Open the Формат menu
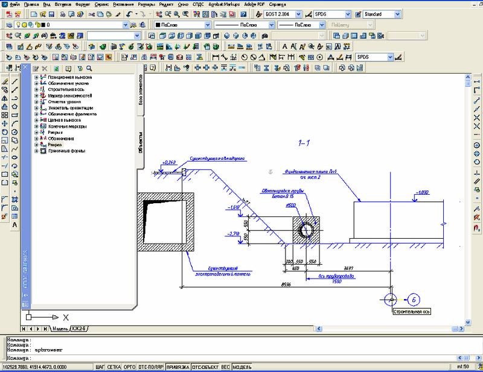This screenshot has height=372, width=483. pyautogui.click(x=83, y=4)
